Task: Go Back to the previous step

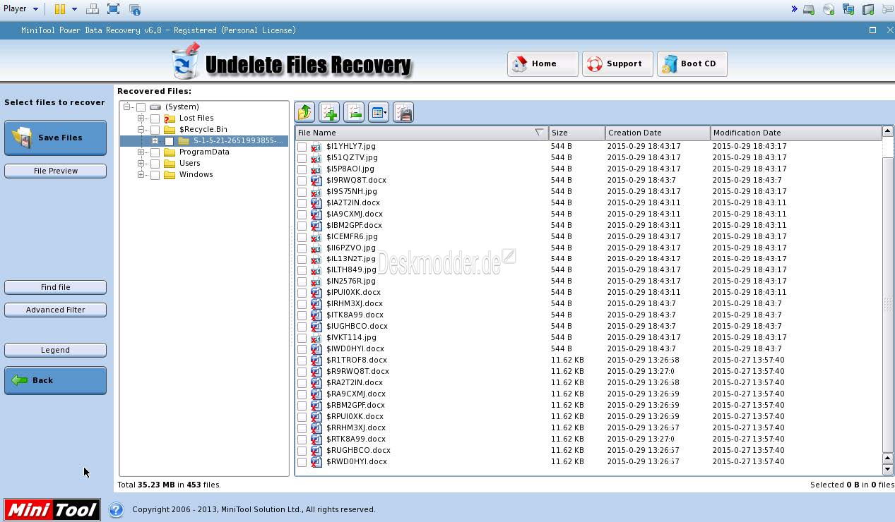Action: [x=55, y=380]
